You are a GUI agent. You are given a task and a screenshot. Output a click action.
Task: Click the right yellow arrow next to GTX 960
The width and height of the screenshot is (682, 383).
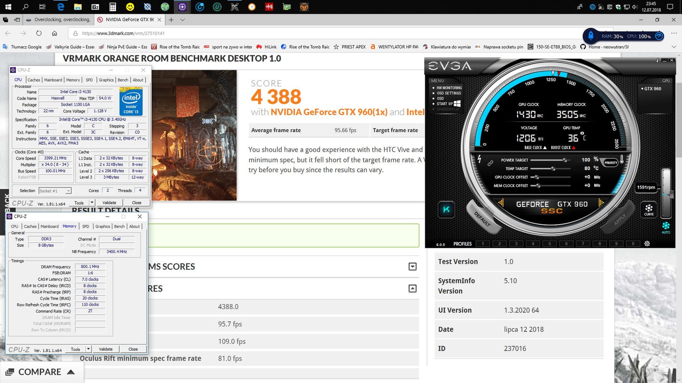tap(601, 203)
